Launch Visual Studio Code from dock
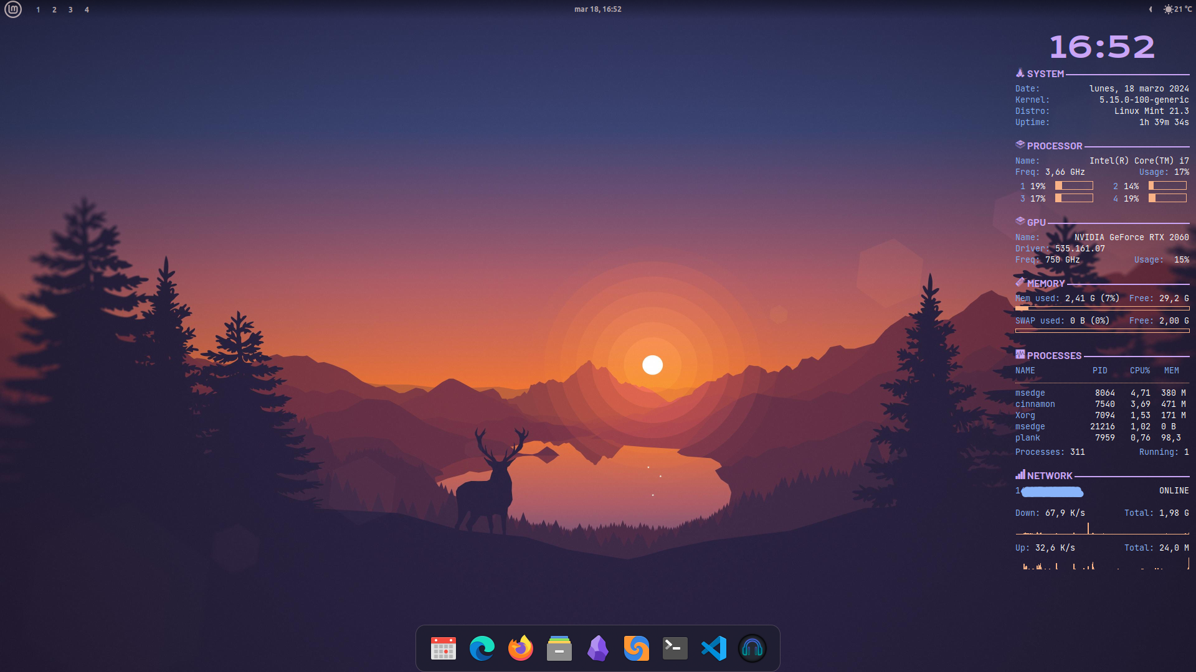This screenshot has height=672, width=1196. [714, 648]
